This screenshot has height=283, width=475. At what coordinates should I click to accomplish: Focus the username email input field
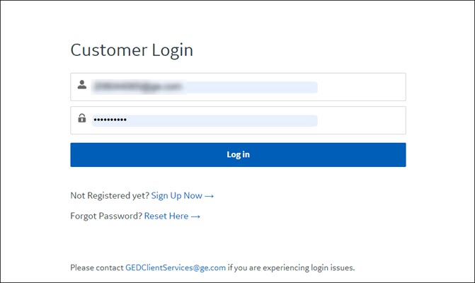[238, 87]
